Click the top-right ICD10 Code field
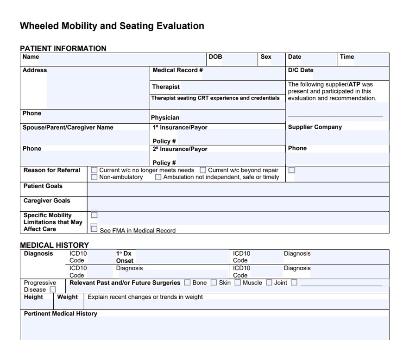The height and width of the screenshot is (340, 403). click(x=266, y=257)
